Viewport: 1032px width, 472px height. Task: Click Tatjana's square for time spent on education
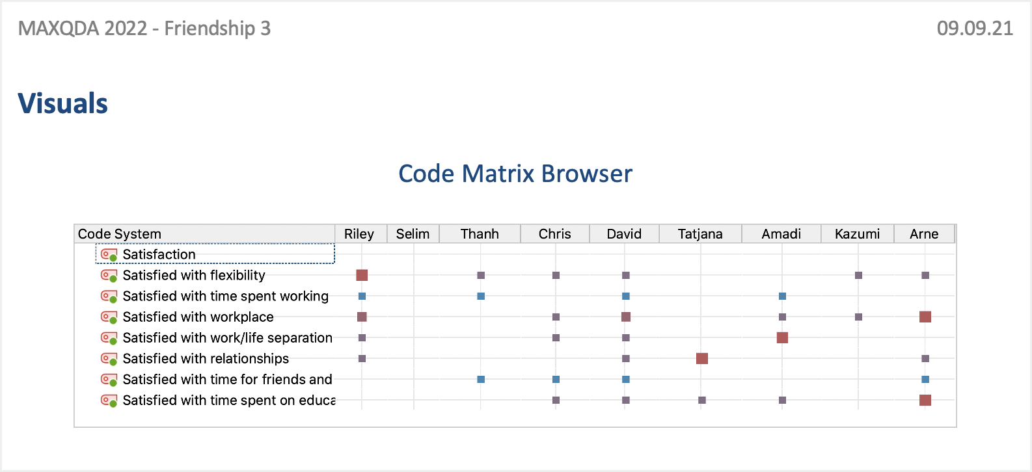(701, 400)
